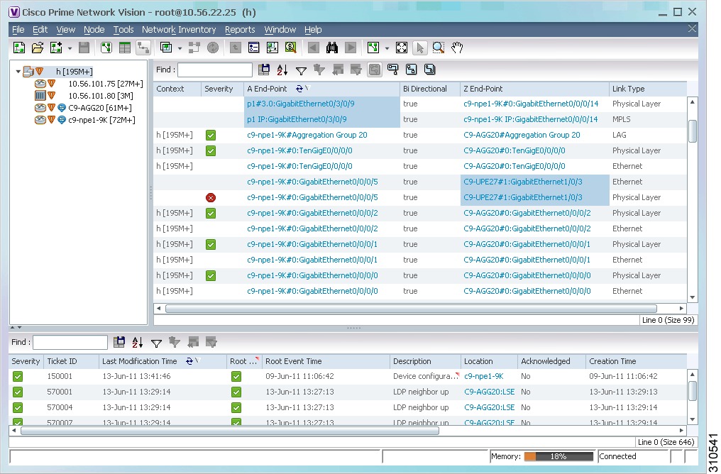Click the External Links icon

pyautogui.click(x=392, y=70)
